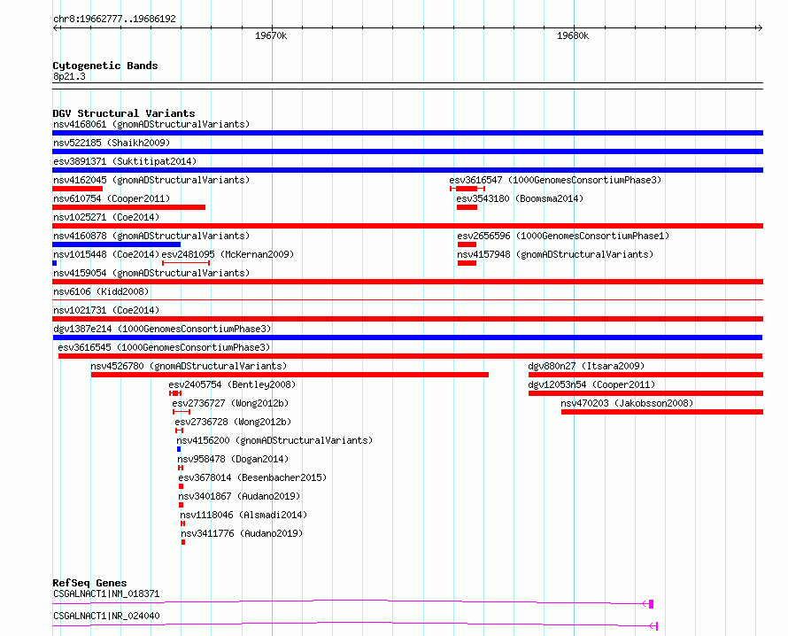Select the nsv522185 (Shaikh2009) variant label
The image size is (788, 636).
point(112,143)
